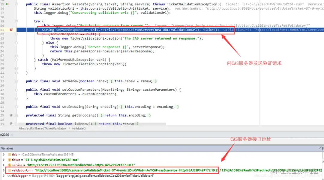Collapse the catch MalformedURLException fold marker
Image resolution: width=324 pixels, height=180 pixels.
click(x=16, y=60)
